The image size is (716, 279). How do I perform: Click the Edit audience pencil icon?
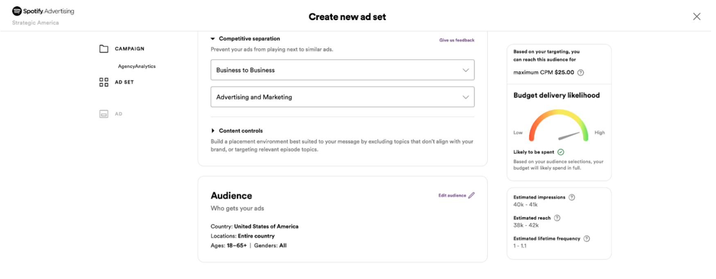[x=471, y=196]
